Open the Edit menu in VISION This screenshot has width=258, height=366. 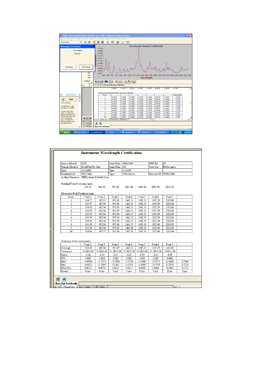pyautogui.click(x=68, y=38)
